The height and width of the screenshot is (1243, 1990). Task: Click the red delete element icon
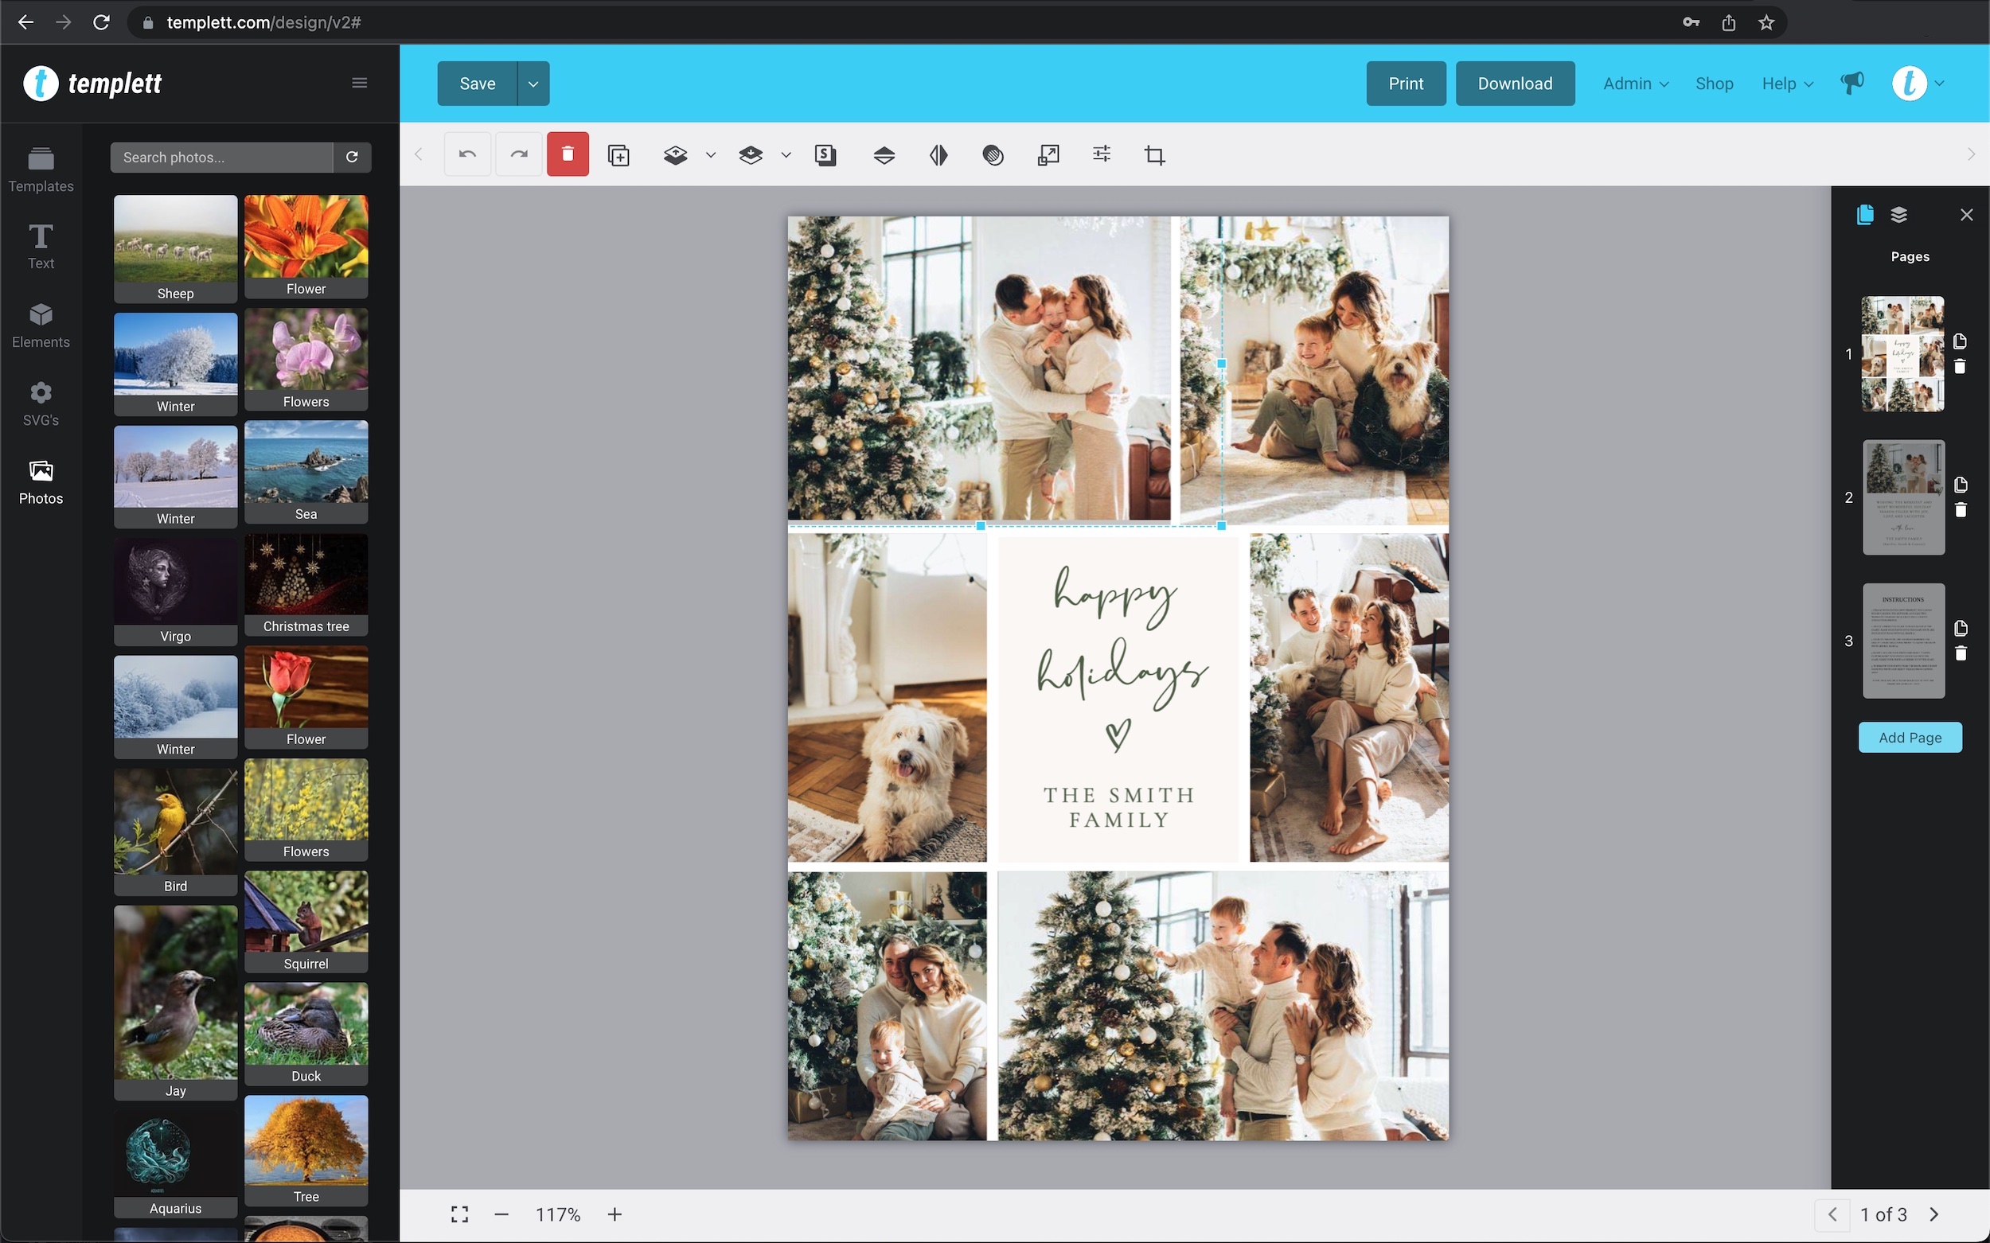click(x=568, y=154)
